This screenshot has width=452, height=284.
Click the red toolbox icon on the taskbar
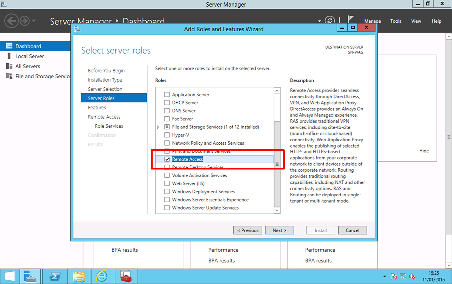pyautogui.click(x=126, y=276)
